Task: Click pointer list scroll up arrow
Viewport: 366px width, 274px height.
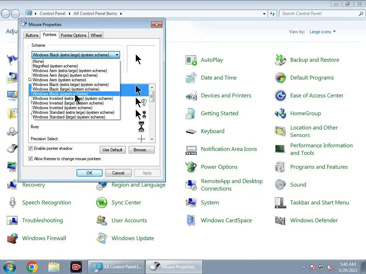Action: coord(152,87)
